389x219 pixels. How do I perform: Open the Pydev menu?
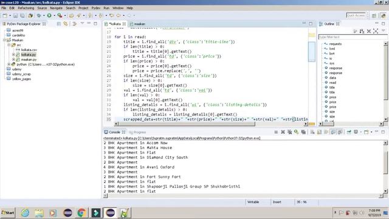(x=96, y=8)
